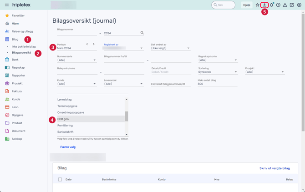Click the magnifier icon beside year 2024
This screenshot has height=192, width=305.
tap(142, 33)
